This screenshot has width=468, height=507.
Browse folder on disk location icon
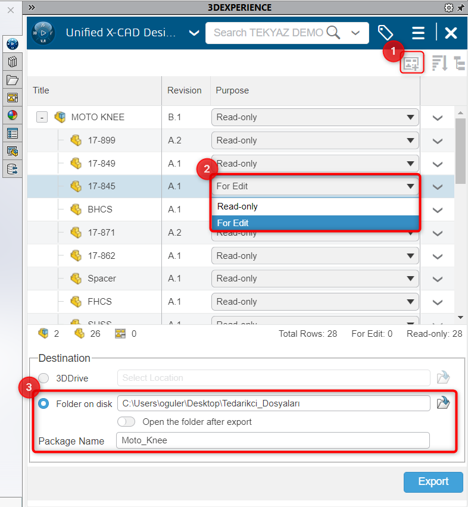coord(443,403)
